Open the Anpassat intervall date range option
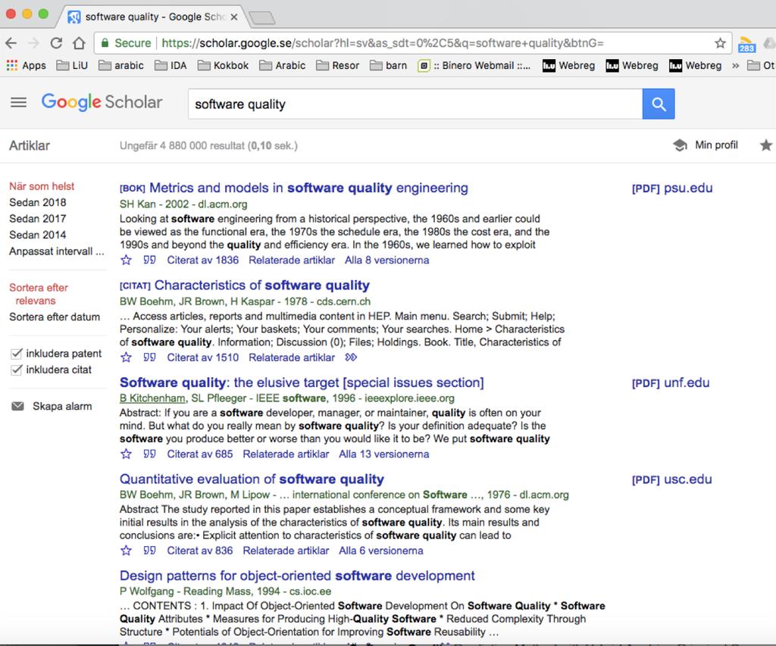Screen dimensions: 776x646 pos(56,251)
